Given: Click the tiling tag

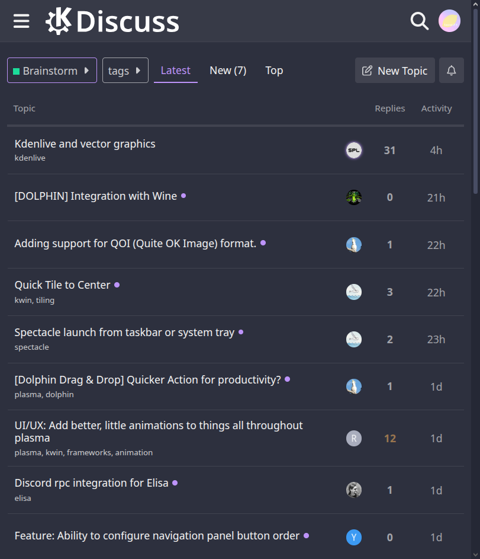Looking at the screenshot, I should click(x=45, y=300).
